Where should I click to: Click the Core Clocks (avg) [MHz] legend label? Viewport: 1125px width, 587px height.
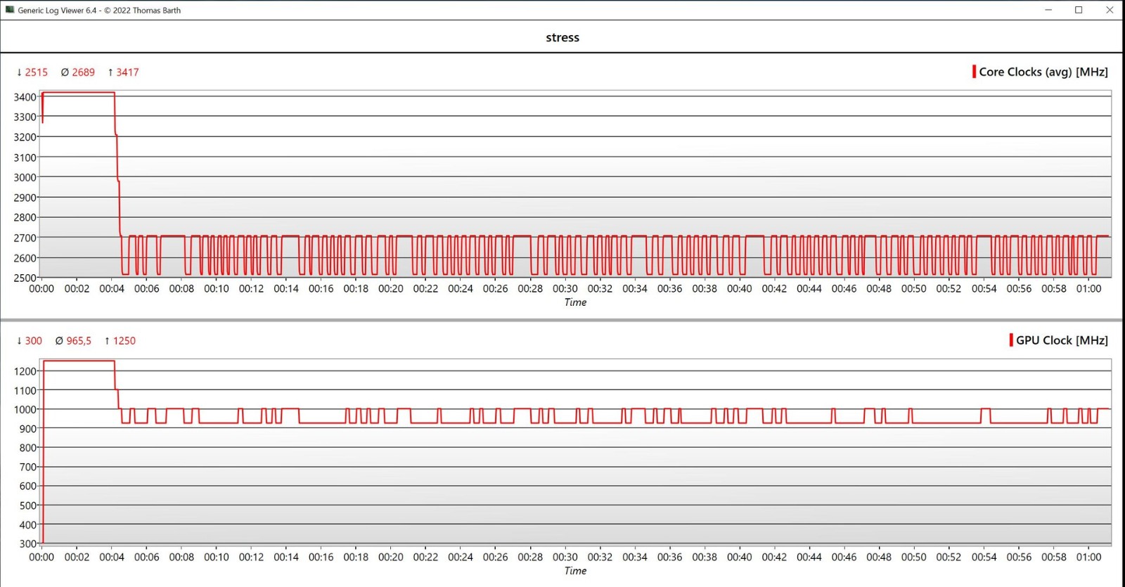click(x=1043, y=72)
